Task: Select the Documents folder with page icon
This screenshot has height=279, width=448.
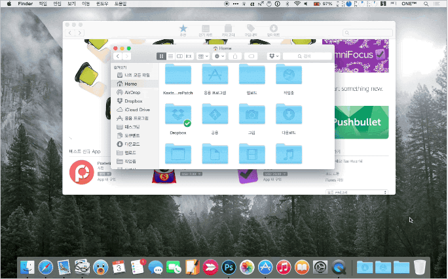Action: point(215,154)
